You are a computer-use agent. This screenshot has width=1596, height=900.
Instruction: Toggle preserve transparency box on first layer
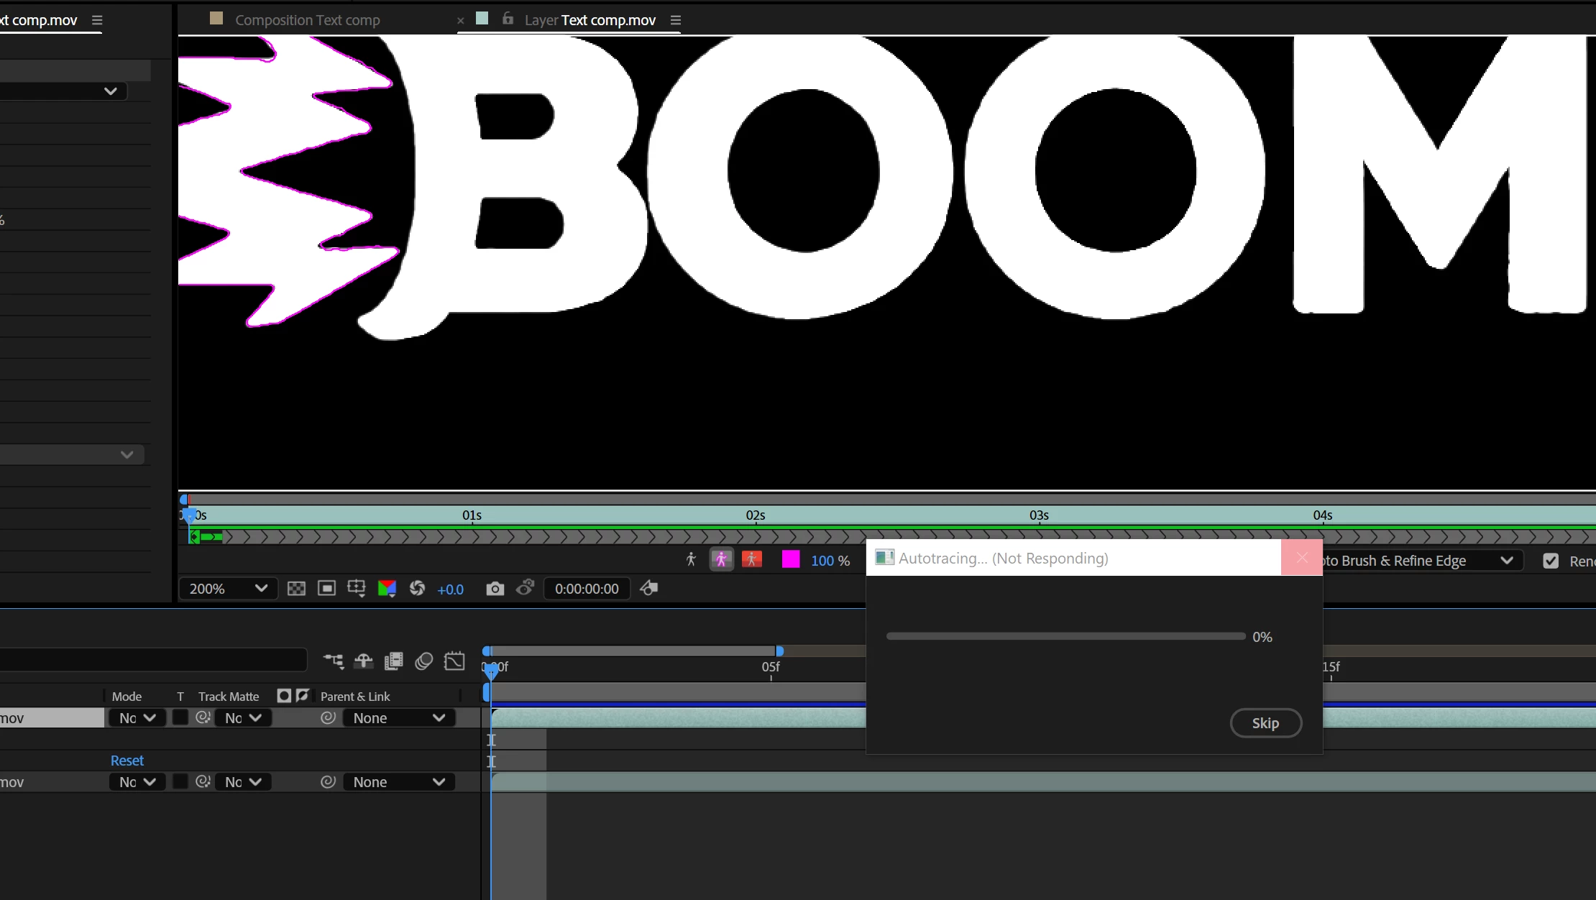(x=180, y=717)
